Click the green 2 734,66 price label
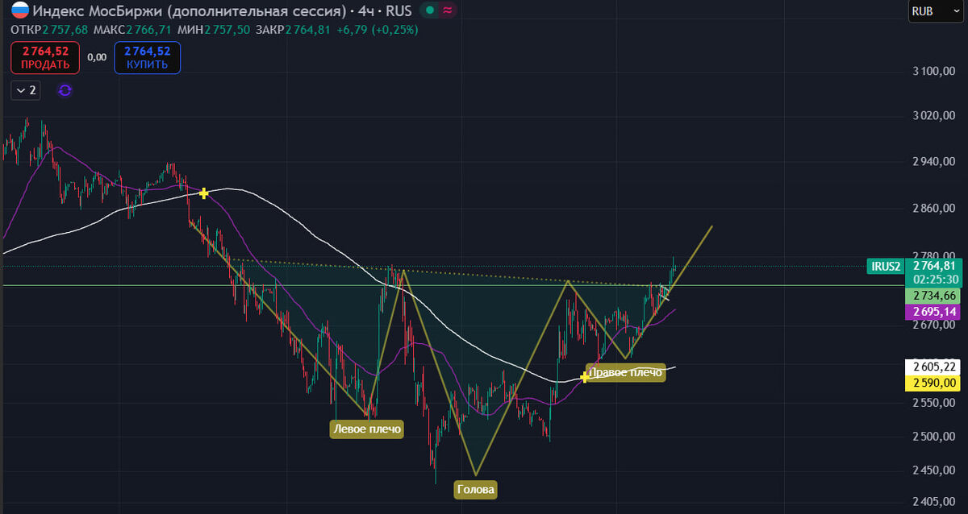The height and width of the screenshot is (514, 968). pyautogui.click(x=934, y=296)
